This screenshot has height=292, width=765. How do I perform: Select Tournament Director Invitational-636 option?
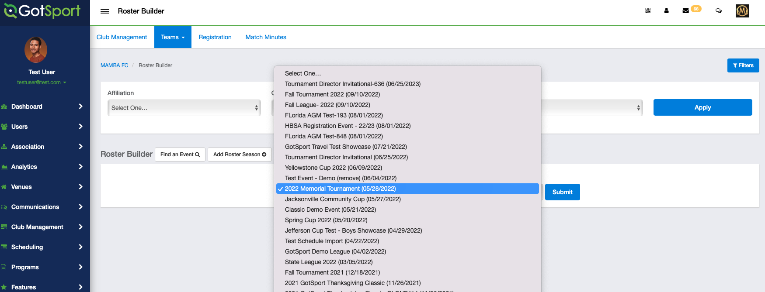(407, 84)
